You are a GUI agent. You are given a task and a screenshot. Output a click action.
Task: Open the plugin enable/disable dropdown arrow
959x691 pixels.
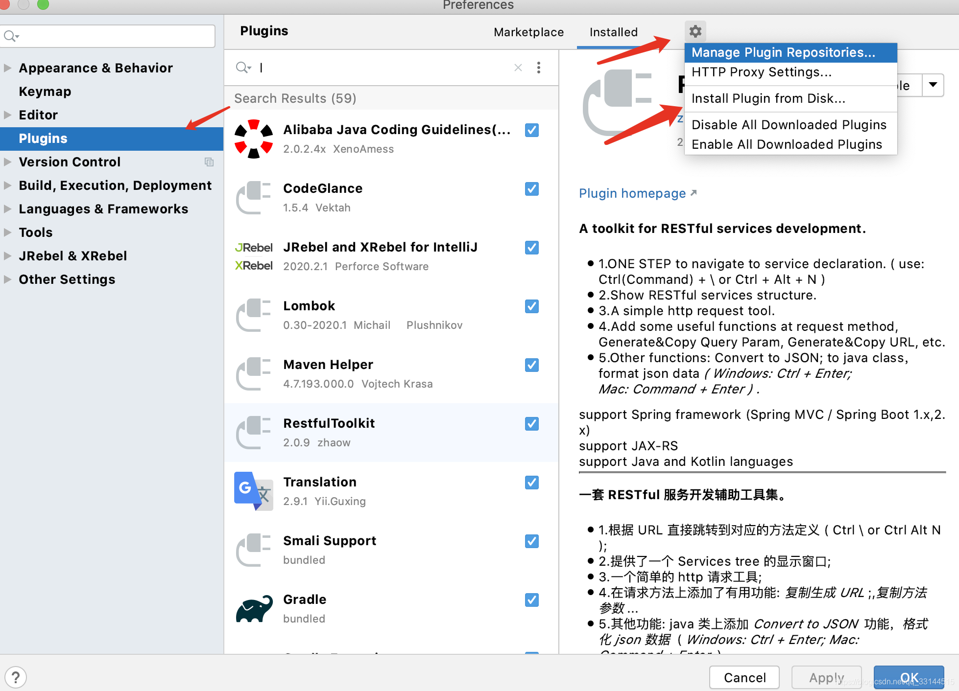(933, 85)
